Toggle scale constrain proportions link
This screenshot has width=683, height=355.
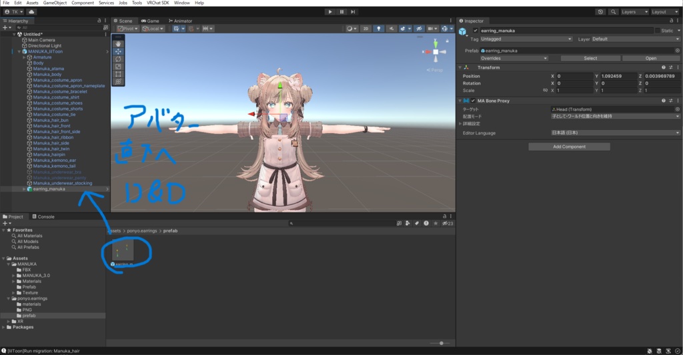tap(545, 91)
